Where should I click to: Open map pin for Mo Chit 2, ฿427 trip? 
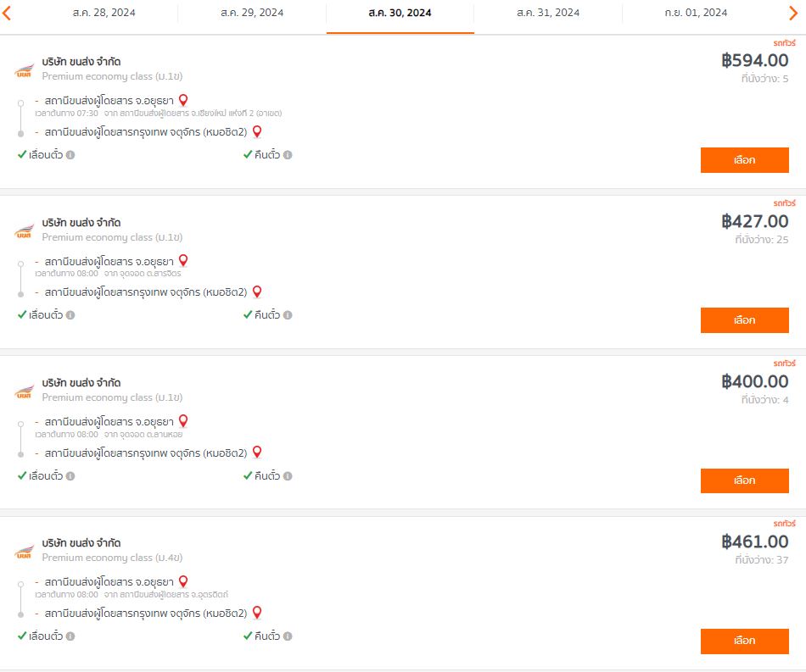(x=257, y=292)
